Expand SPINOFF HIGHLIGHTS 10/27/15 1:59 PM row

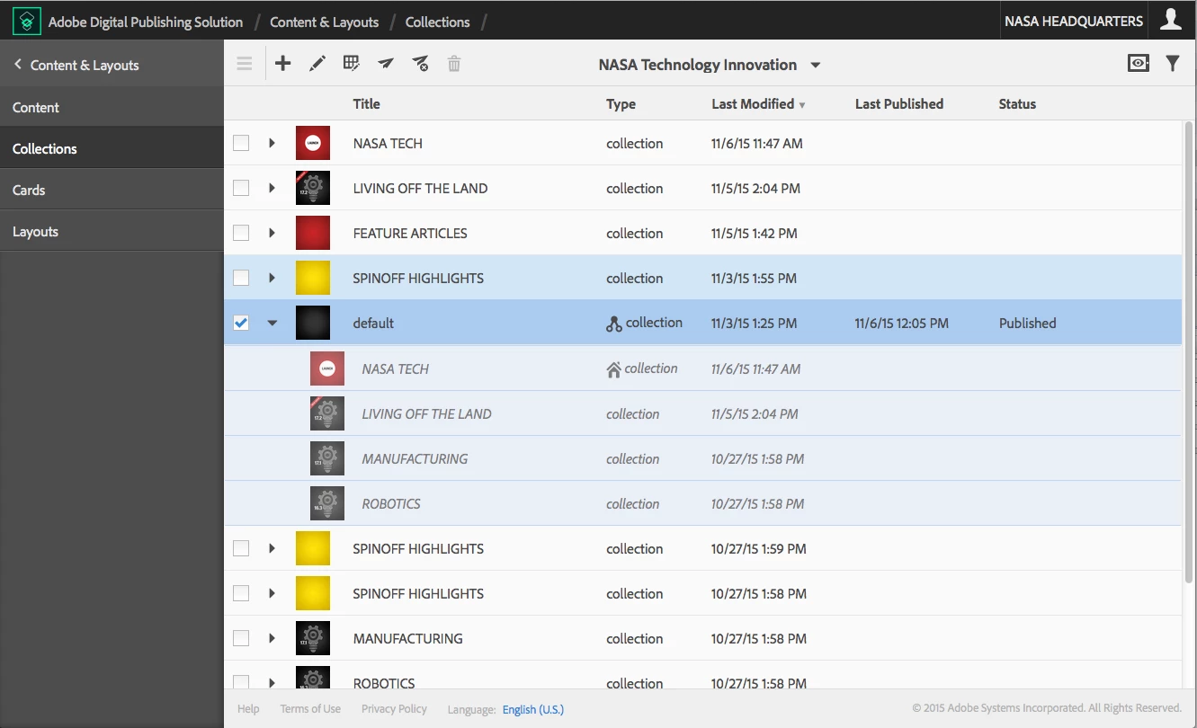[272, 548]
